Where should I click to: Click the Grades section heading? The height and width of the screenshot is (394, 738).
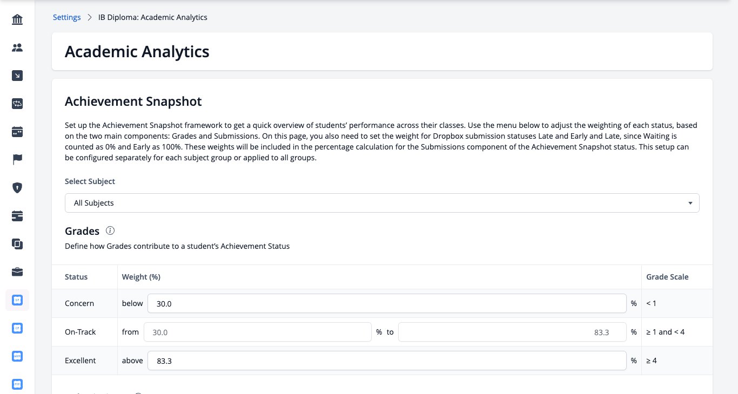pyautogui.click(x=82, y=231)
